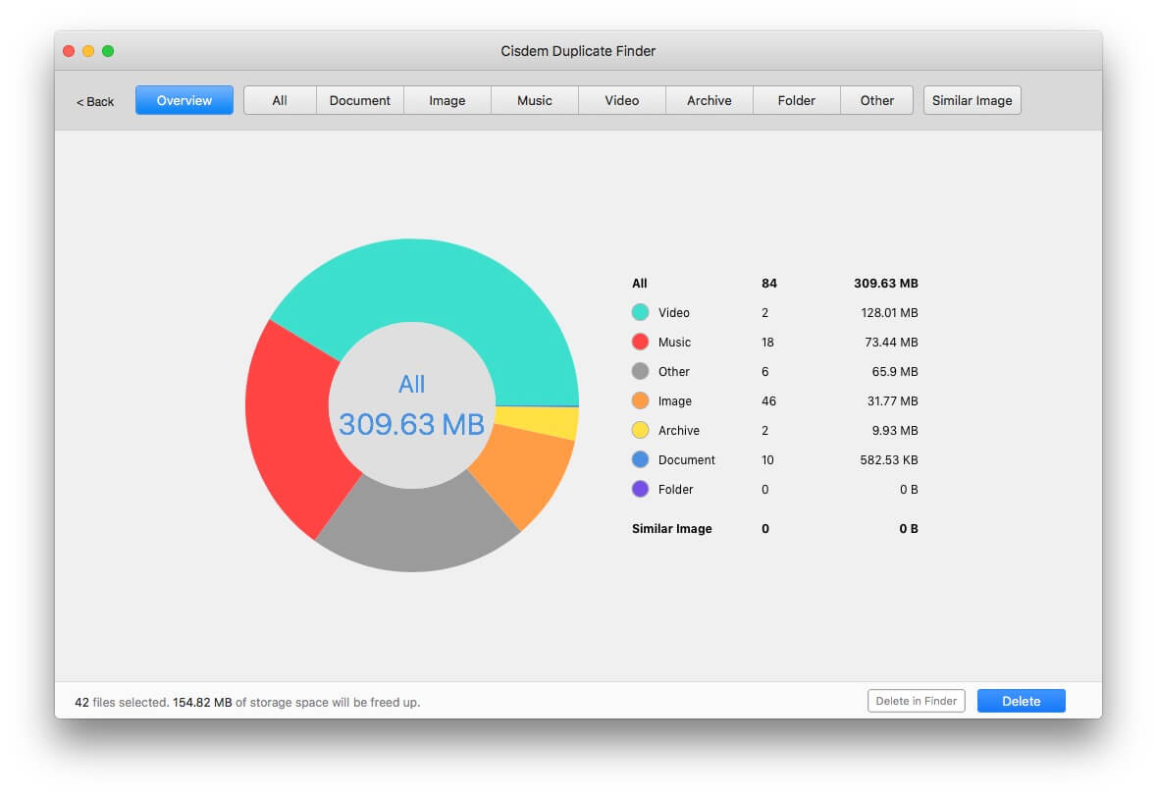
Task: Click the green macOS fullscreen window button
Action: [108, 51]
